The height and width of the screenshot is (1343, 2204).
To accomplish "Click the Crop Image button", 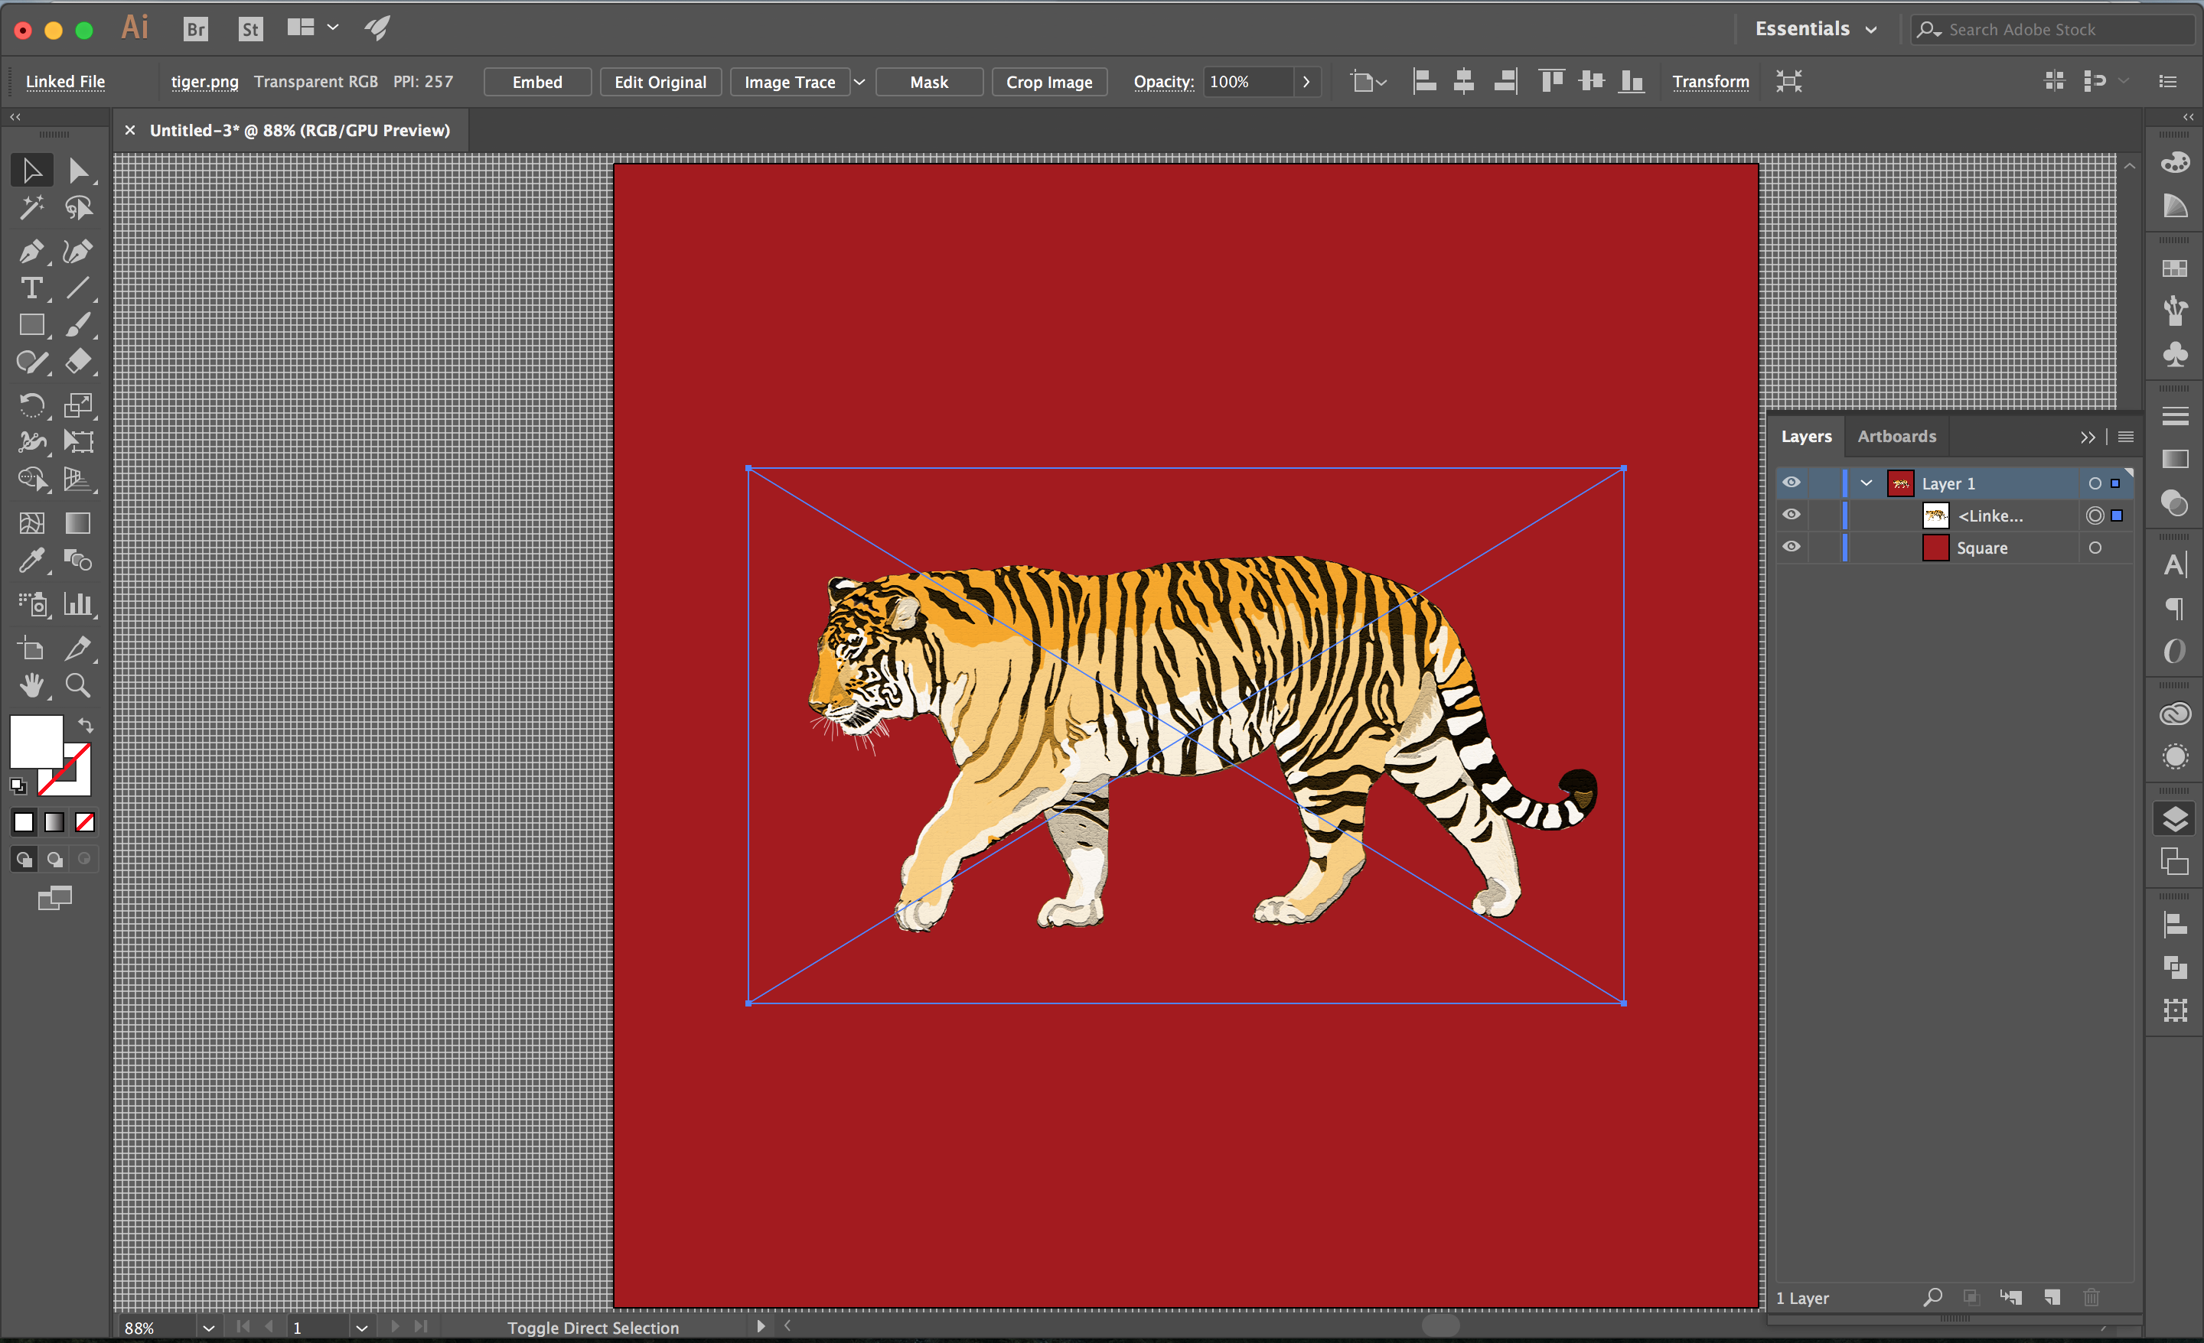I will coord(1048,83).
